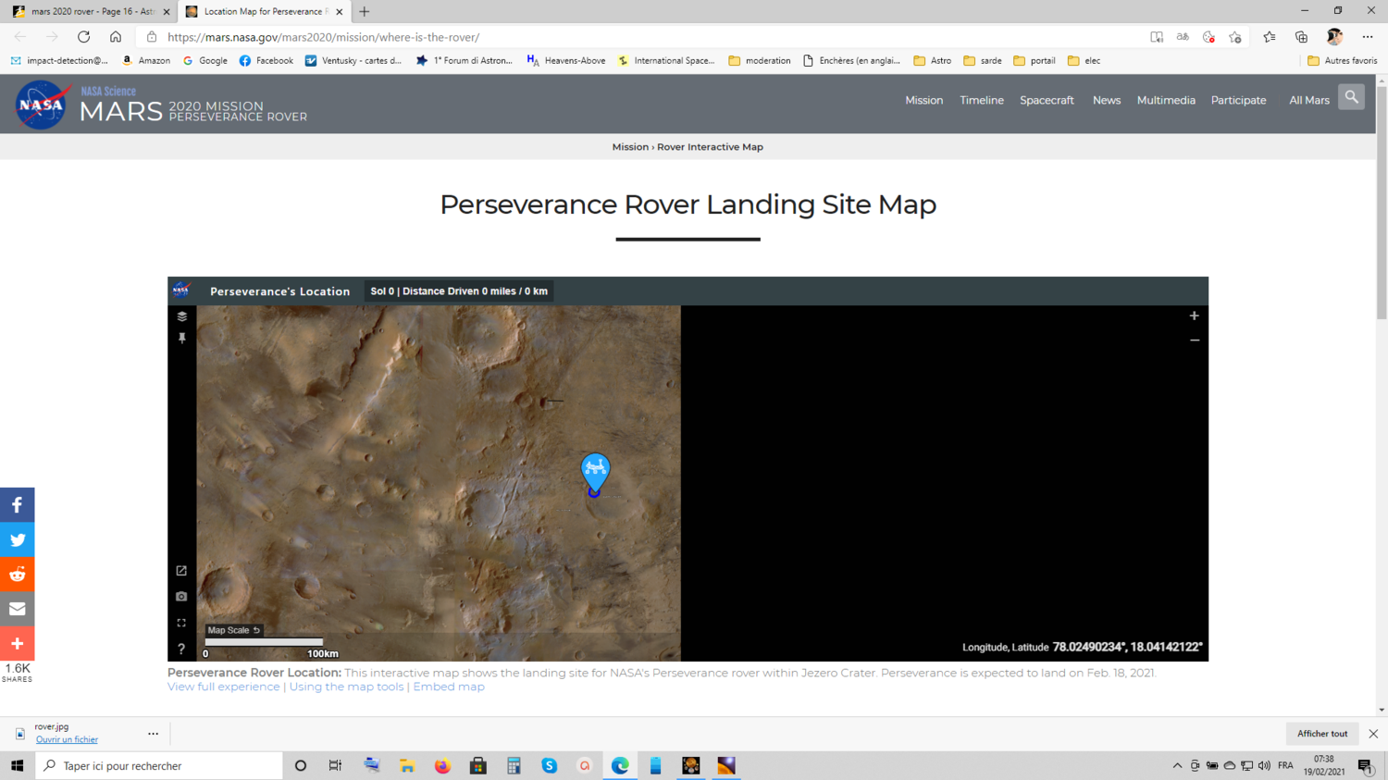1388x780 pixels.
Task: Expand the Autres favoris bookmarks folder
Action: 1342,60
